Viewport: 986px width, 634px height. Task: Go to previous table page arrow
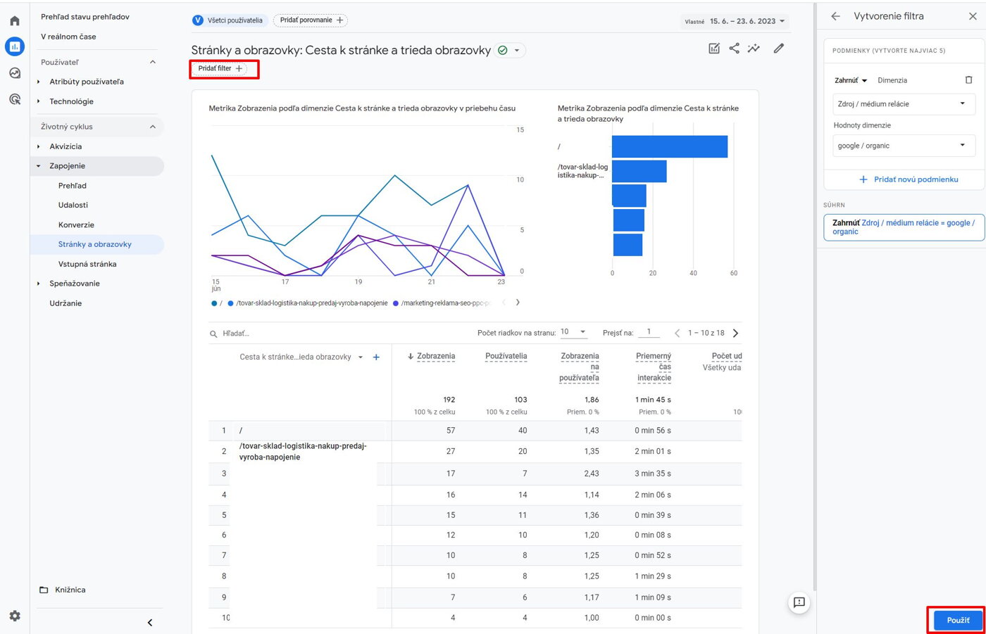[678, 333]
